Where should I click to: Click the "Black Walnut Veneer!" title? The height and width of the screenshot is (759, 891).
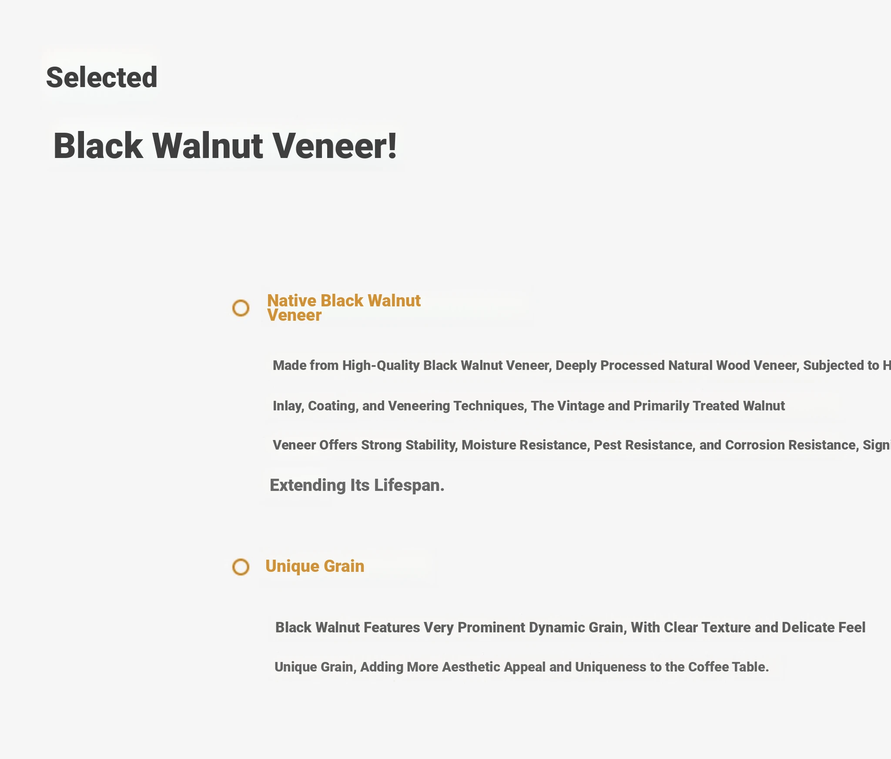click(225, 146)
